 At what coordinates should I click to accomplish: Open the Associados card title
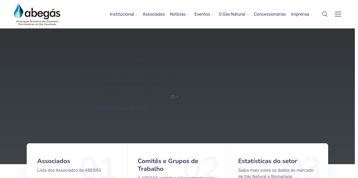point(54,161)
